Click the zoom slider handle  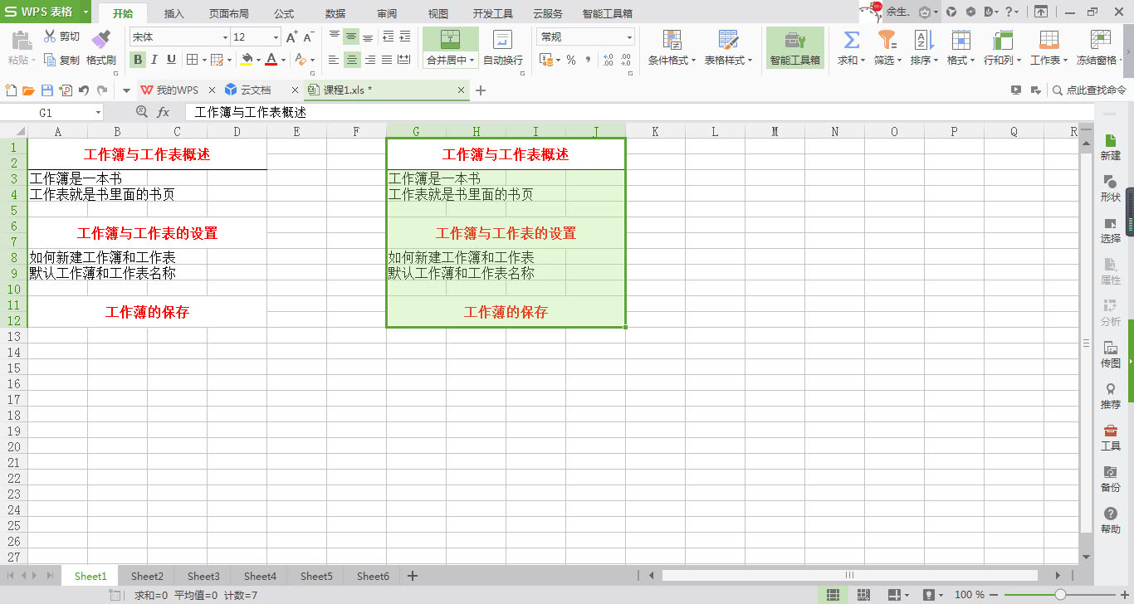point(1060,595)
